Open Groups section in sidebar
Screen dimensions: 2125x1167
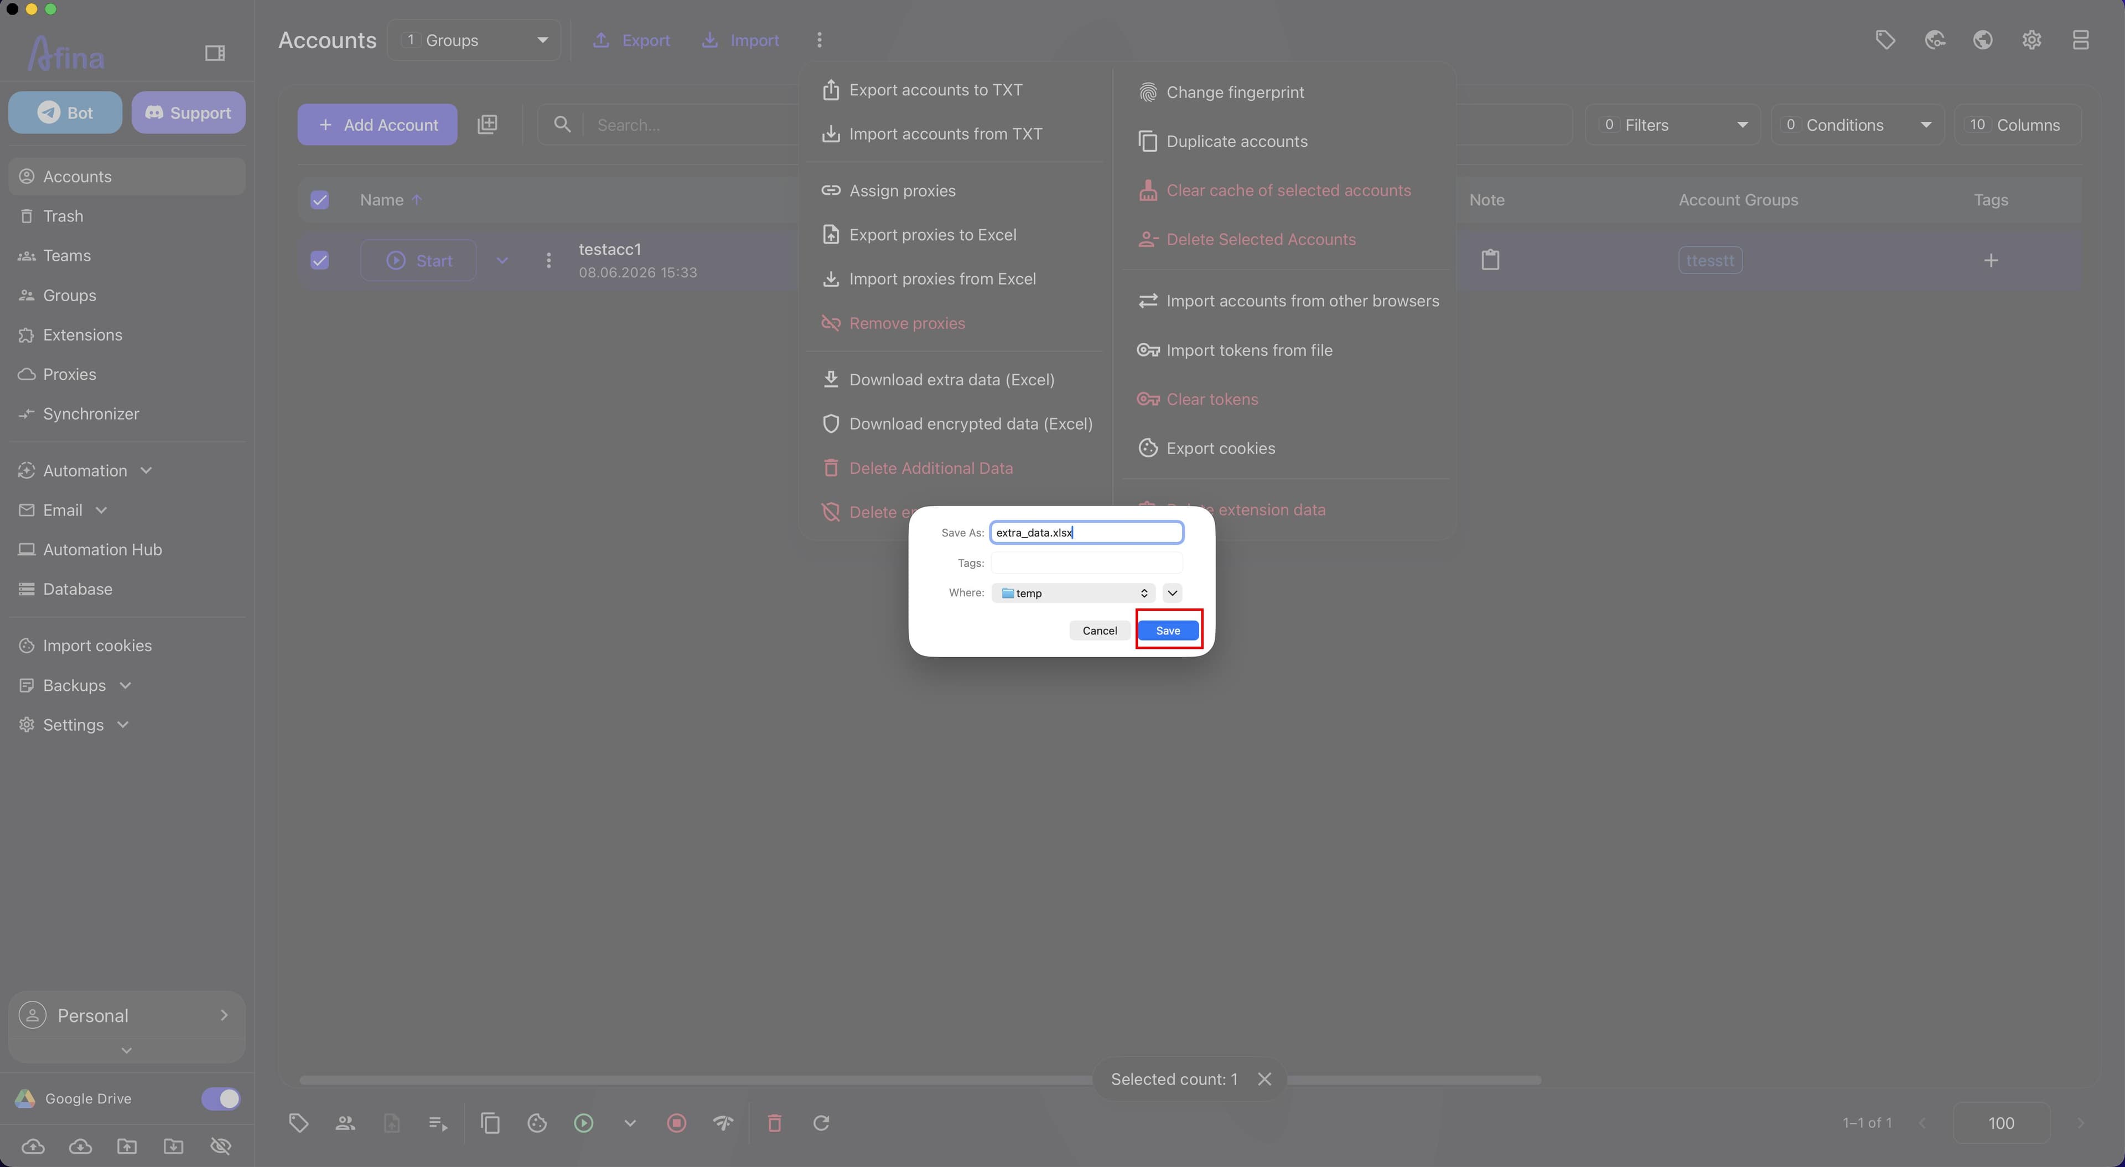coord(126,296)
